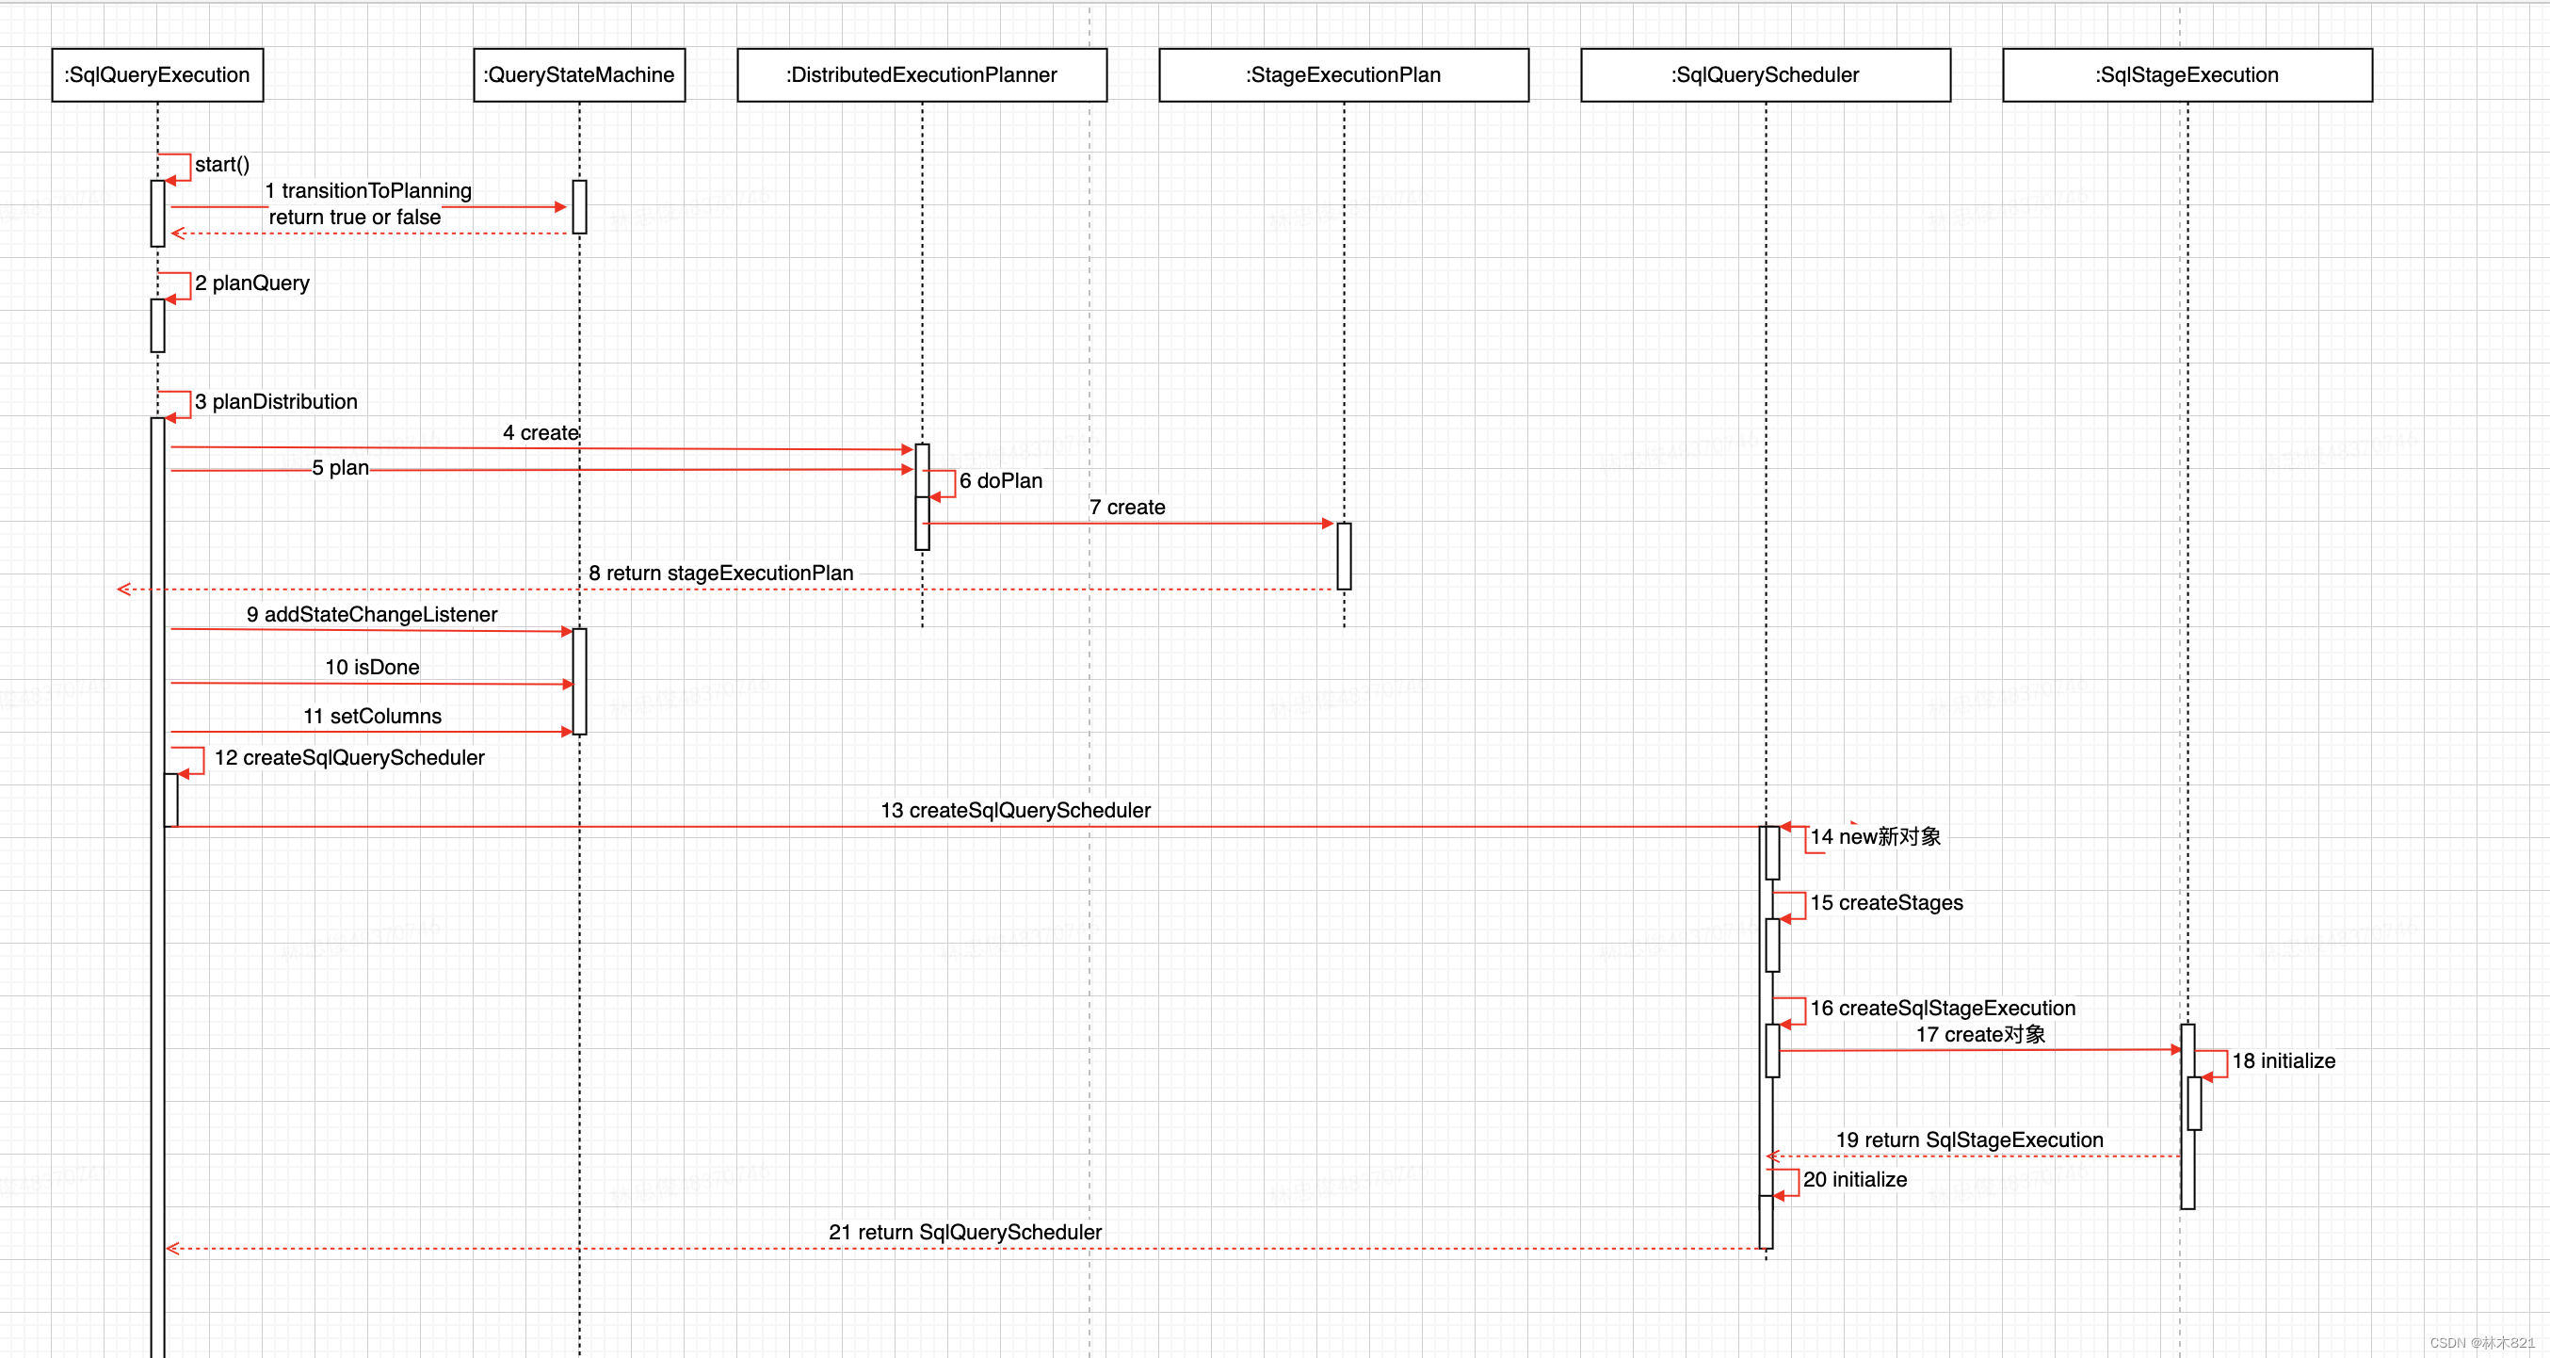Click the "8 return stageExecutionPlan" label

(720, 574)
